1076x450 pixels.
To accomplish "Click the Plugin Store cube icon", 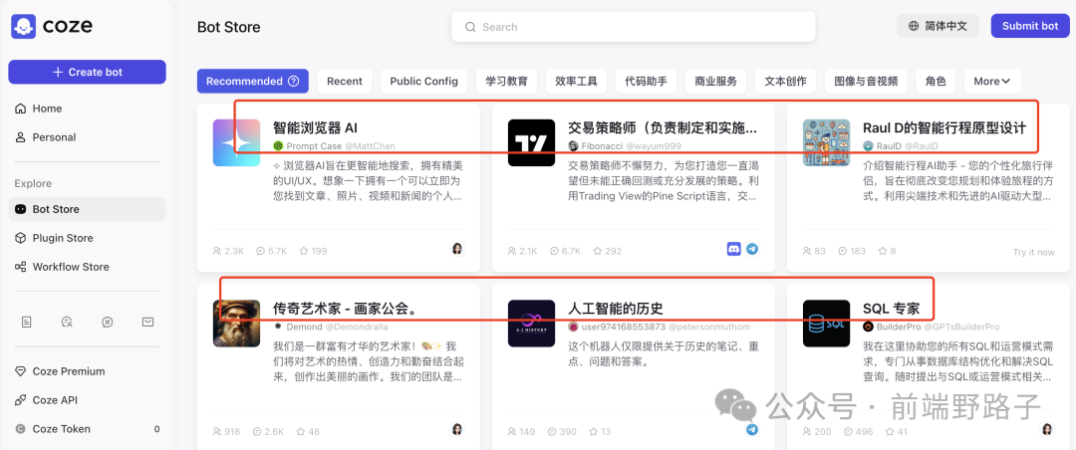I will tap(21, 238).
